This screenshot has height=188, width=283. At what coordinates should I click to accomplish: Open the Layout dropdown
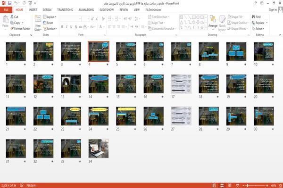click(50, 17)
